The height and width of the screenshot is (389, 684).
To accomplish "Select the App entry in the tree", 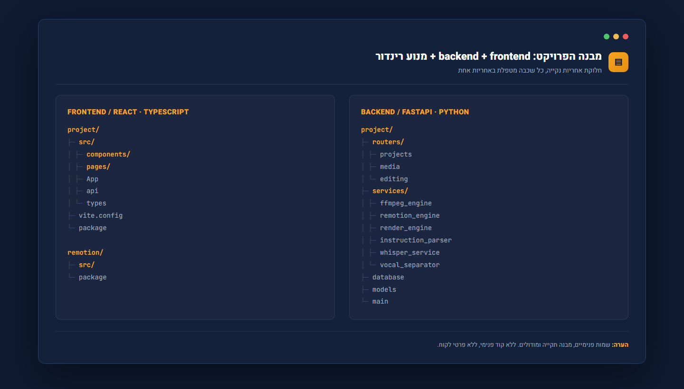I will [93, 179].
